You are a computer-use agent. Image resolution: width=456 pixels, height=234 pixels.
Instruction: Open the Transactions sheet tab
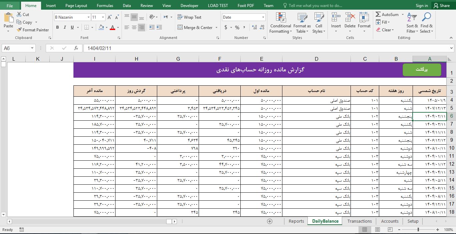[x=359, y=221]
